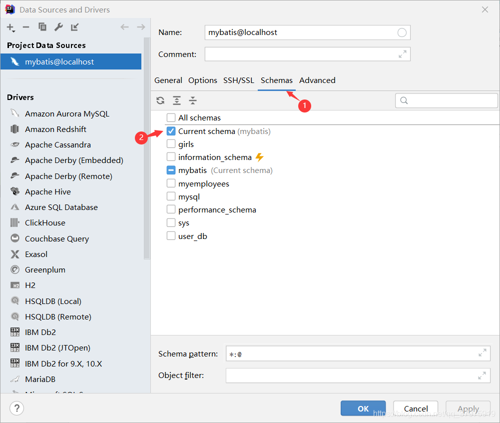Image resolution: width=500 pixels, height=423 pixels.
Task: Select IBM Db2 for 9.X, 10.X driver
Action: pyautogui.click(x=63, y=363)
